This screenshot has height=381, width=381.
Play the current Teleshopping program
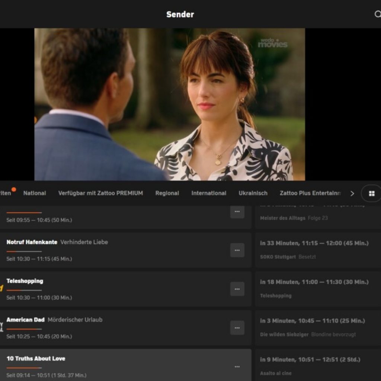tap(125, 289)
